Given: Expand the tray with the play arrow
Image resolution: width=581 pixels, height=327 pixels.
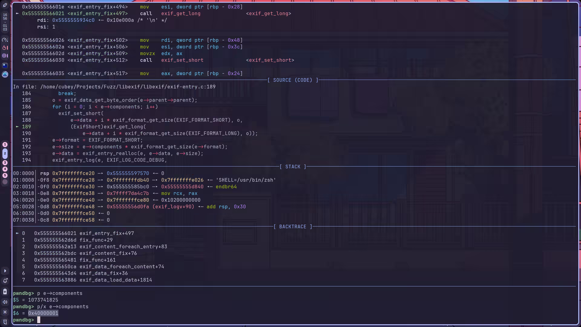Looking at the screenshot, I should tap(5, 271).
